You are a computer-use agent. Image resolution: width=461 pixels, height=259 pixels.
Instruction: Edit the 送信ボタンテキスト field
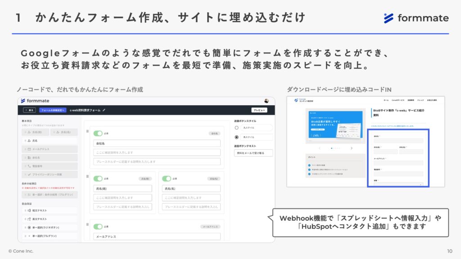point(253,153)
